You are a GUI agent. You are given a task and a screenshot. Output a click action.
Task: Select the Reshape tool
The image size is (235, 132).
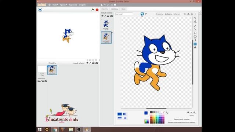[x=195, y=22]
